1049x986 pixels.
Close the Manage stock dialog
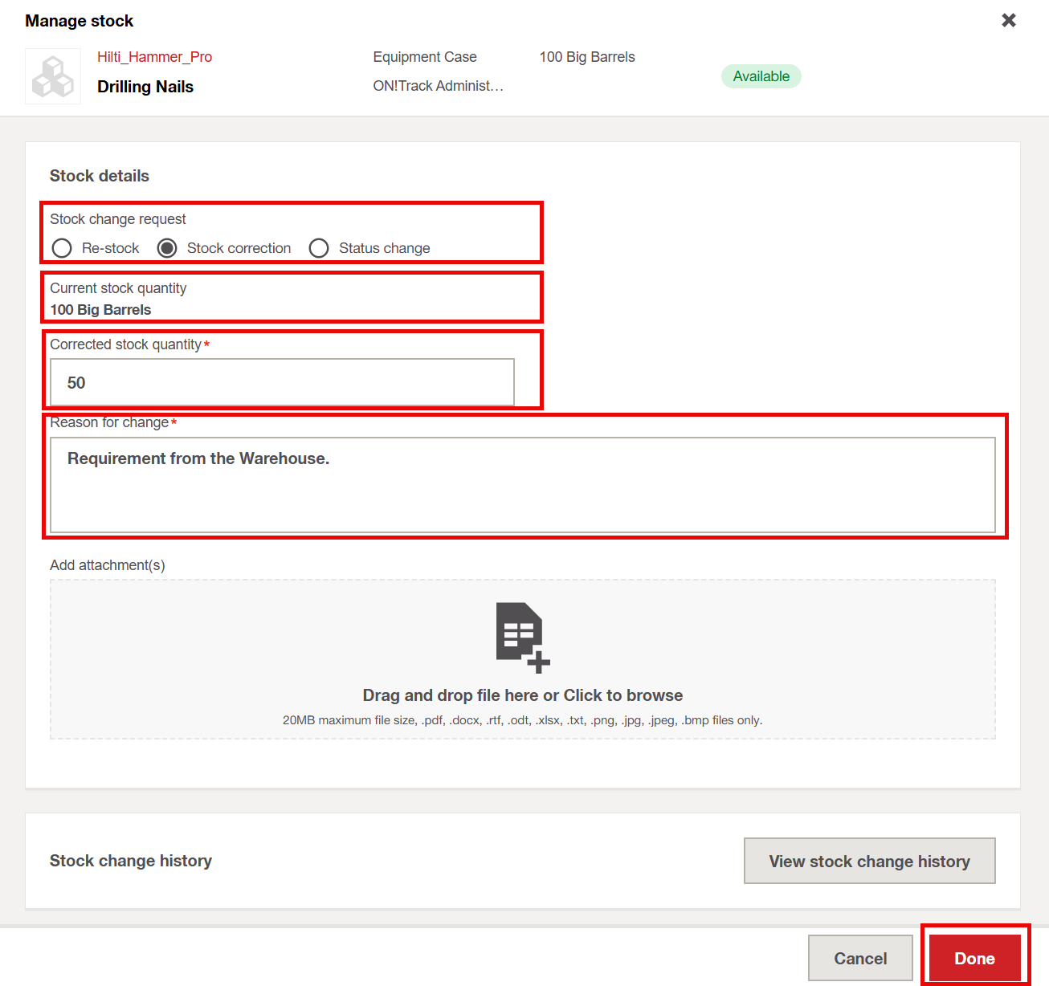tap(1009, 20)
